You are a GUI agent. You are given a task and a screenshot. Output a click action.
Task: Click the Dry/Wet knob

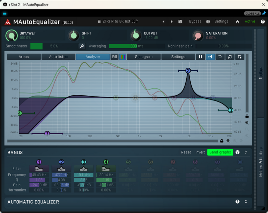pos(12,35)
